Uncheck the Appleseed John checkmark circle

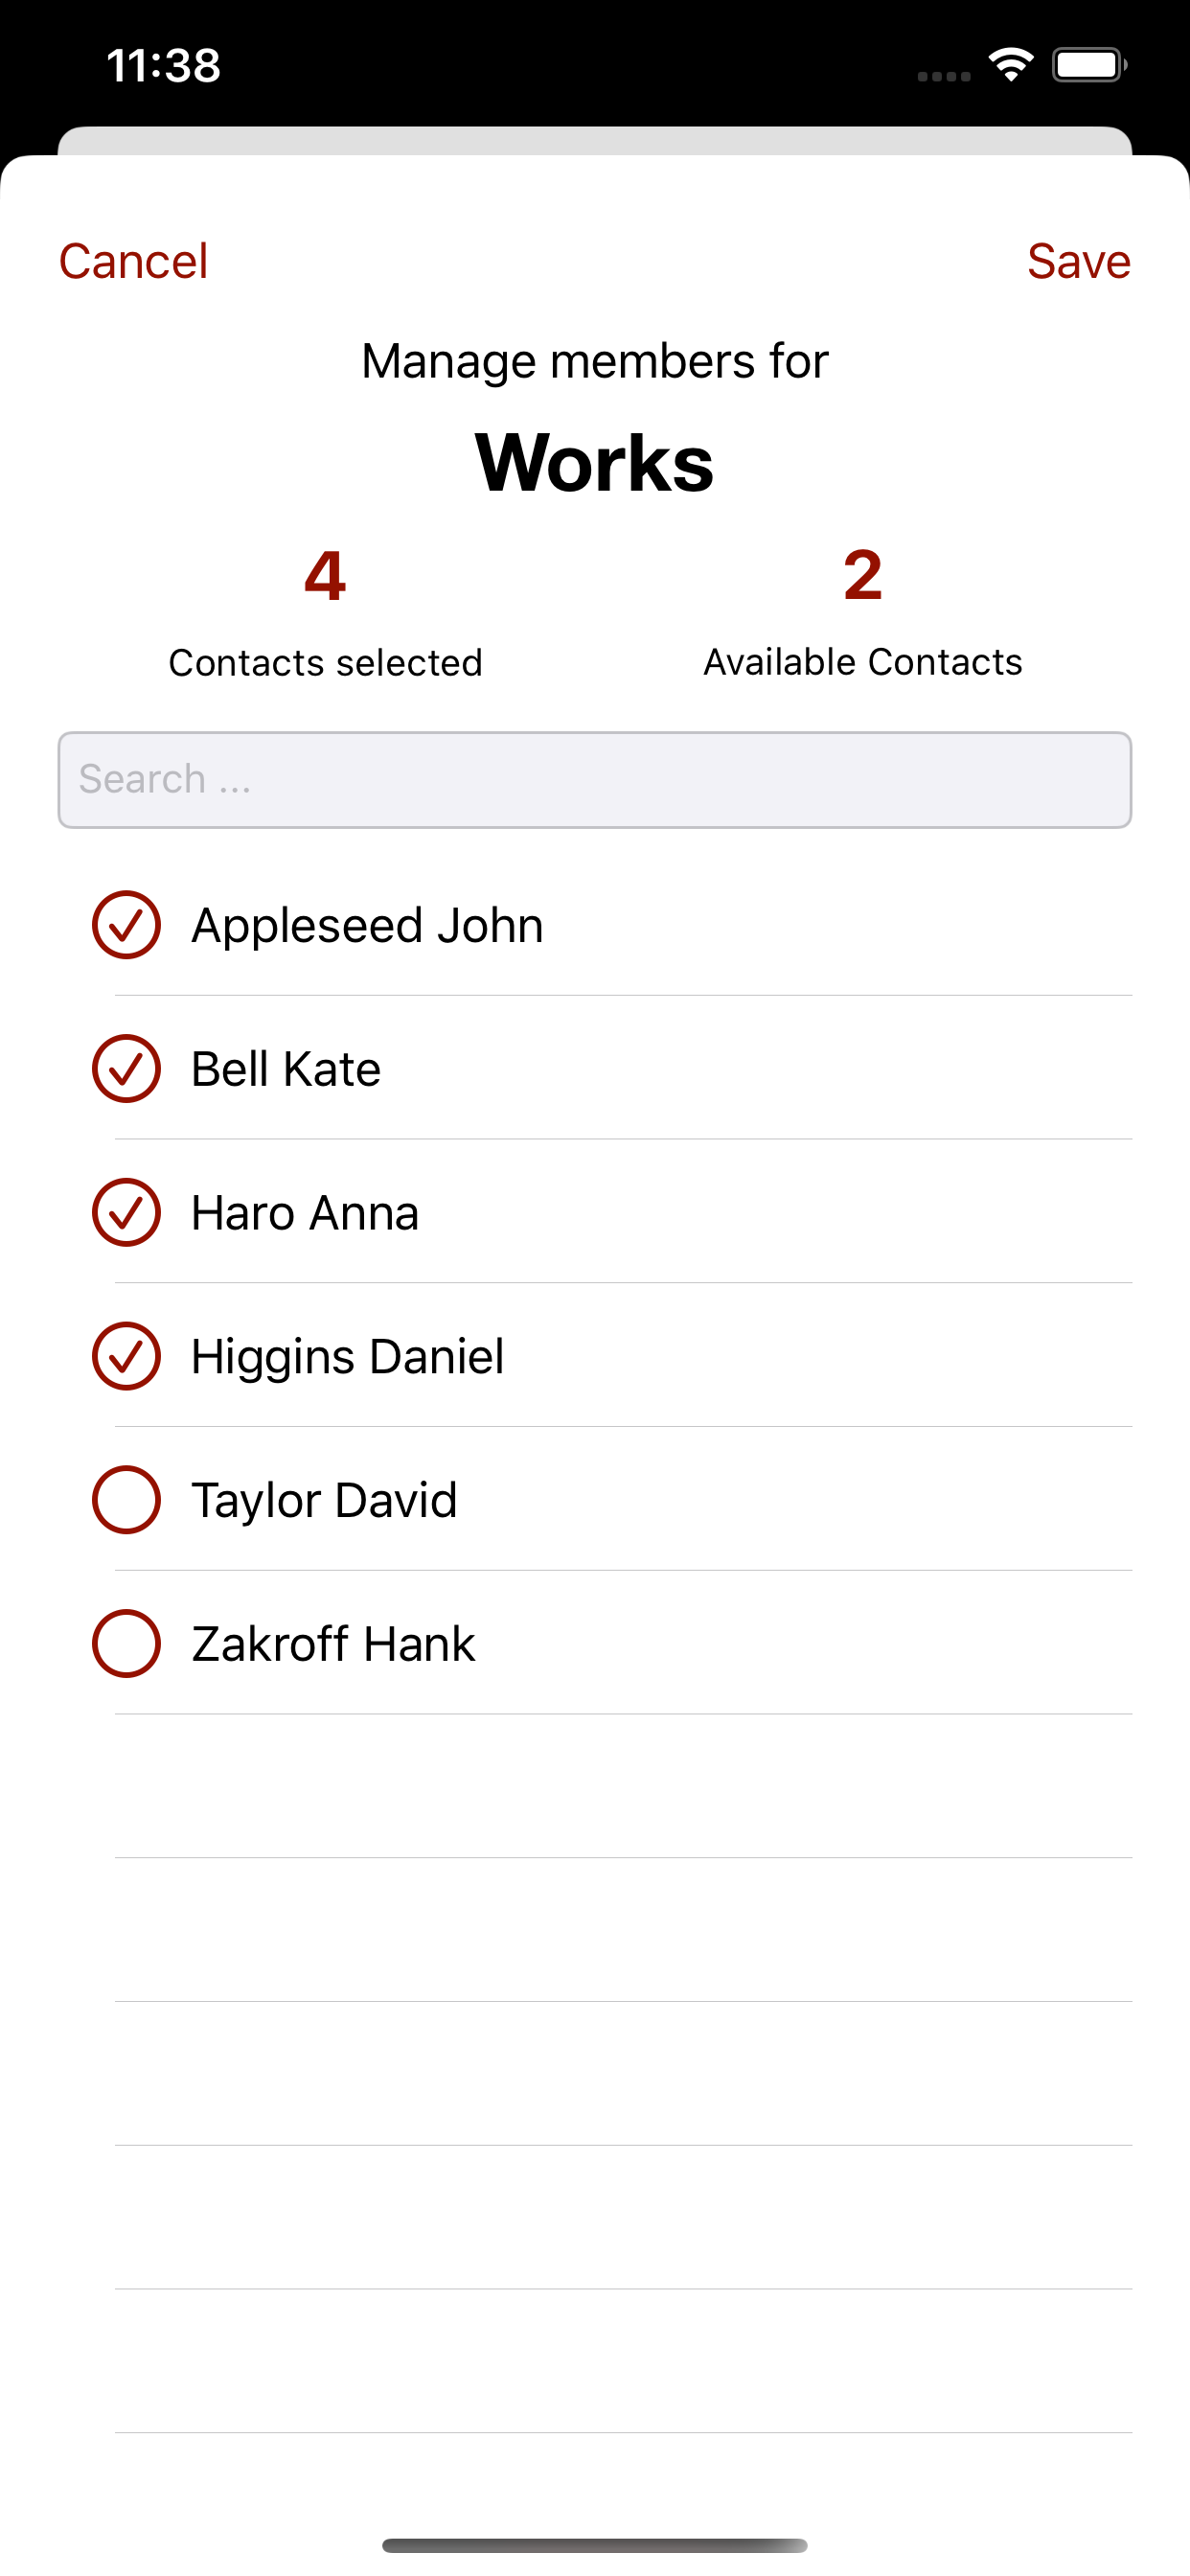(126, 925)
